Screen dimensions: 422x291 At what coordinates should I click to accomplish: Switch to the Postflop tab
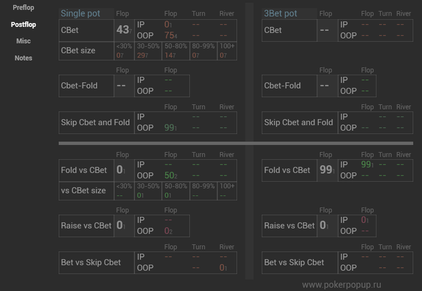point(24,25)
